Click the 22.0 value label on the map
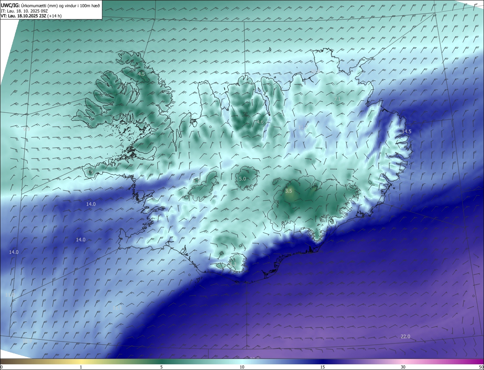484x370 pixels. coord(405,337)
